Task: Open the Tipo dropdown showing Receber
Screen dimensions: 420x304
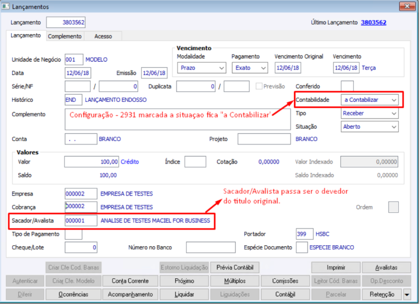Action: click(x=370, y=113)
